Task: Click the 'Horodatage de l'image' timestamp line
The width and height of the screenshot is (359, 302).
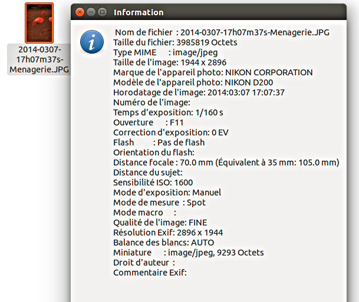Action: (199, 92)
